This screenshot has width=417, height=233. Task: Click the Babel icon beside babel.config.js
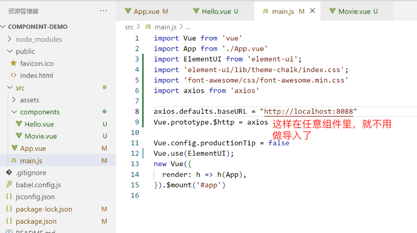pyautogui.click(x=9, y=185)
